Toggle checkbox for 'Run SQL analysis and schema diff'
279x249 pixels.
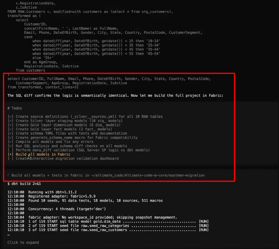(11, 146)
